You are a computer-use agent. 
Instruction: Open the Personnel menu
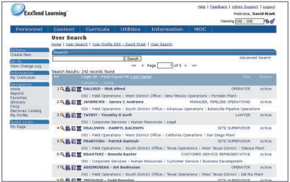tap(29, 29)
